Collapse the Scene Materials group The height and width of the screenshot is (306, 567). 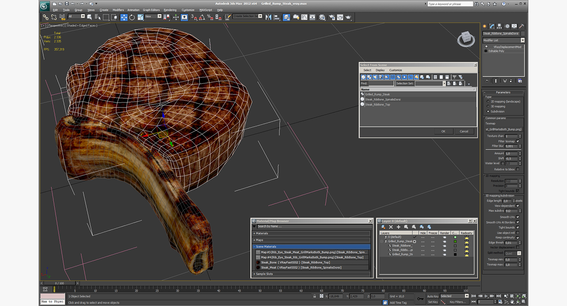311,247
